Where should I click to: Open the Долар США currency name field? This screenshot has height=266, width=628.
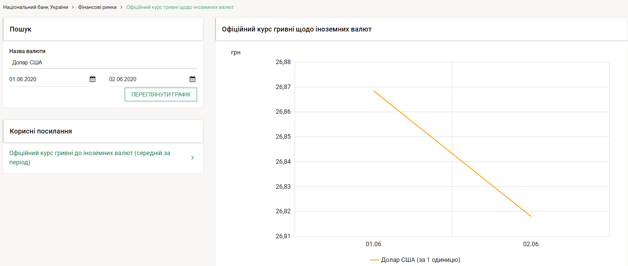[103, 63]
